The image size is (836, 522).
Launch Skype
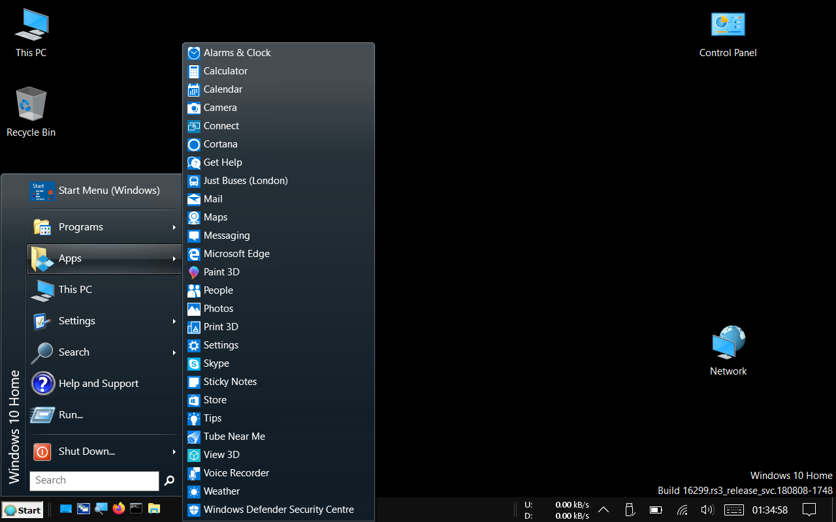click(278, 363)
